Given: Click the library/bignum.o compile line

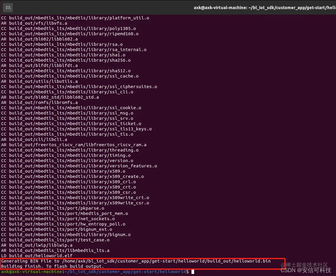Looking at the screenshot, I should point(66,235).
